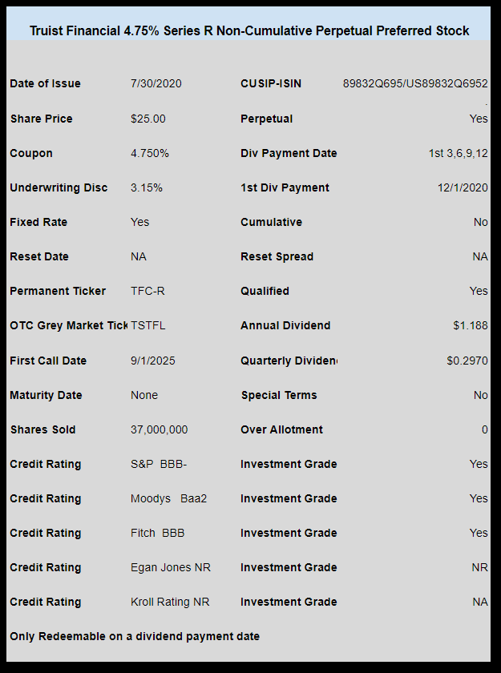This screenshot has height=673, width=501.
Task: Click the Coupon value 4.750%
Action: [150, 153]
